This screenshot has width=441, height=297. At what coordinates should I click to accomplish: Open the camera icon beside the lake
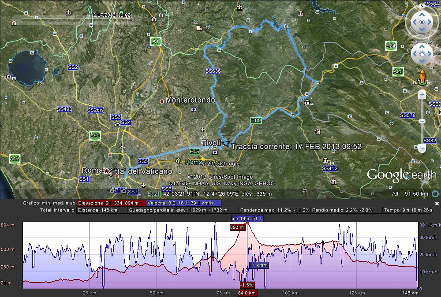pos(9,76)
